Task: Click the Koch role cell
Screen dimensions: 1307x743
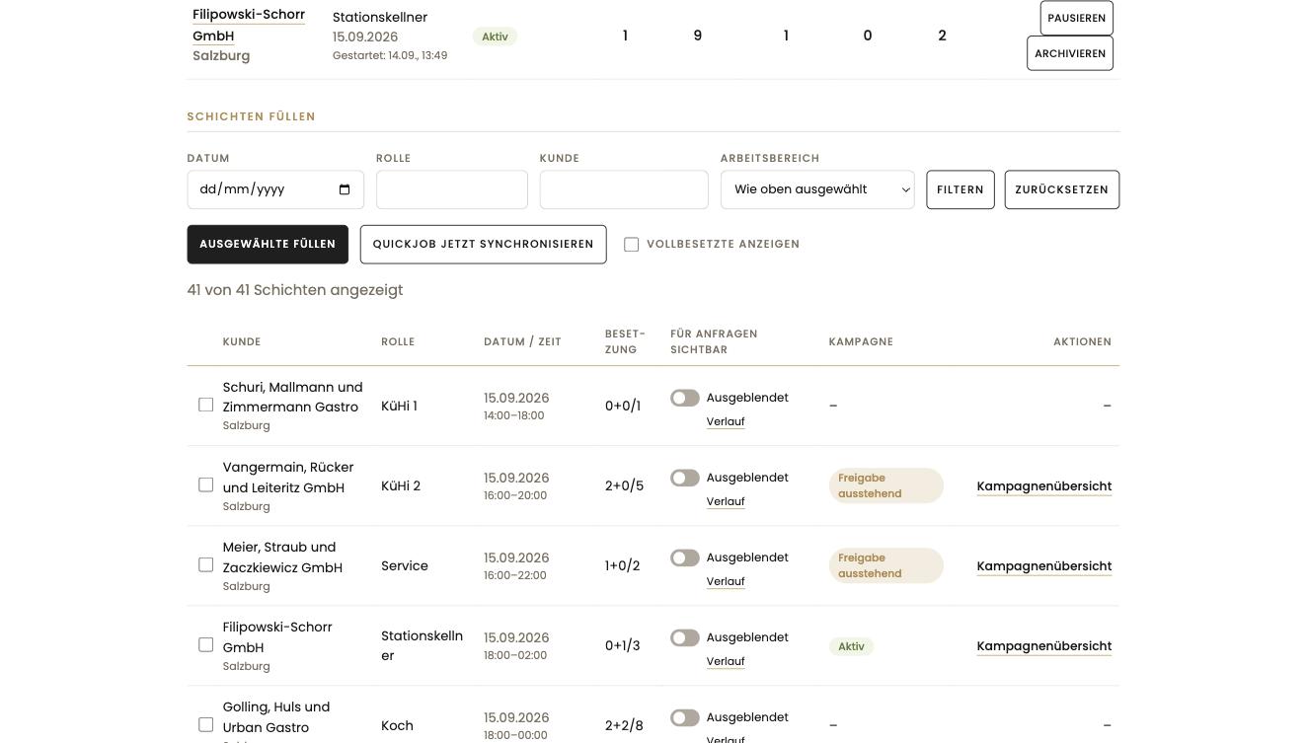Action: click(397, 725)
